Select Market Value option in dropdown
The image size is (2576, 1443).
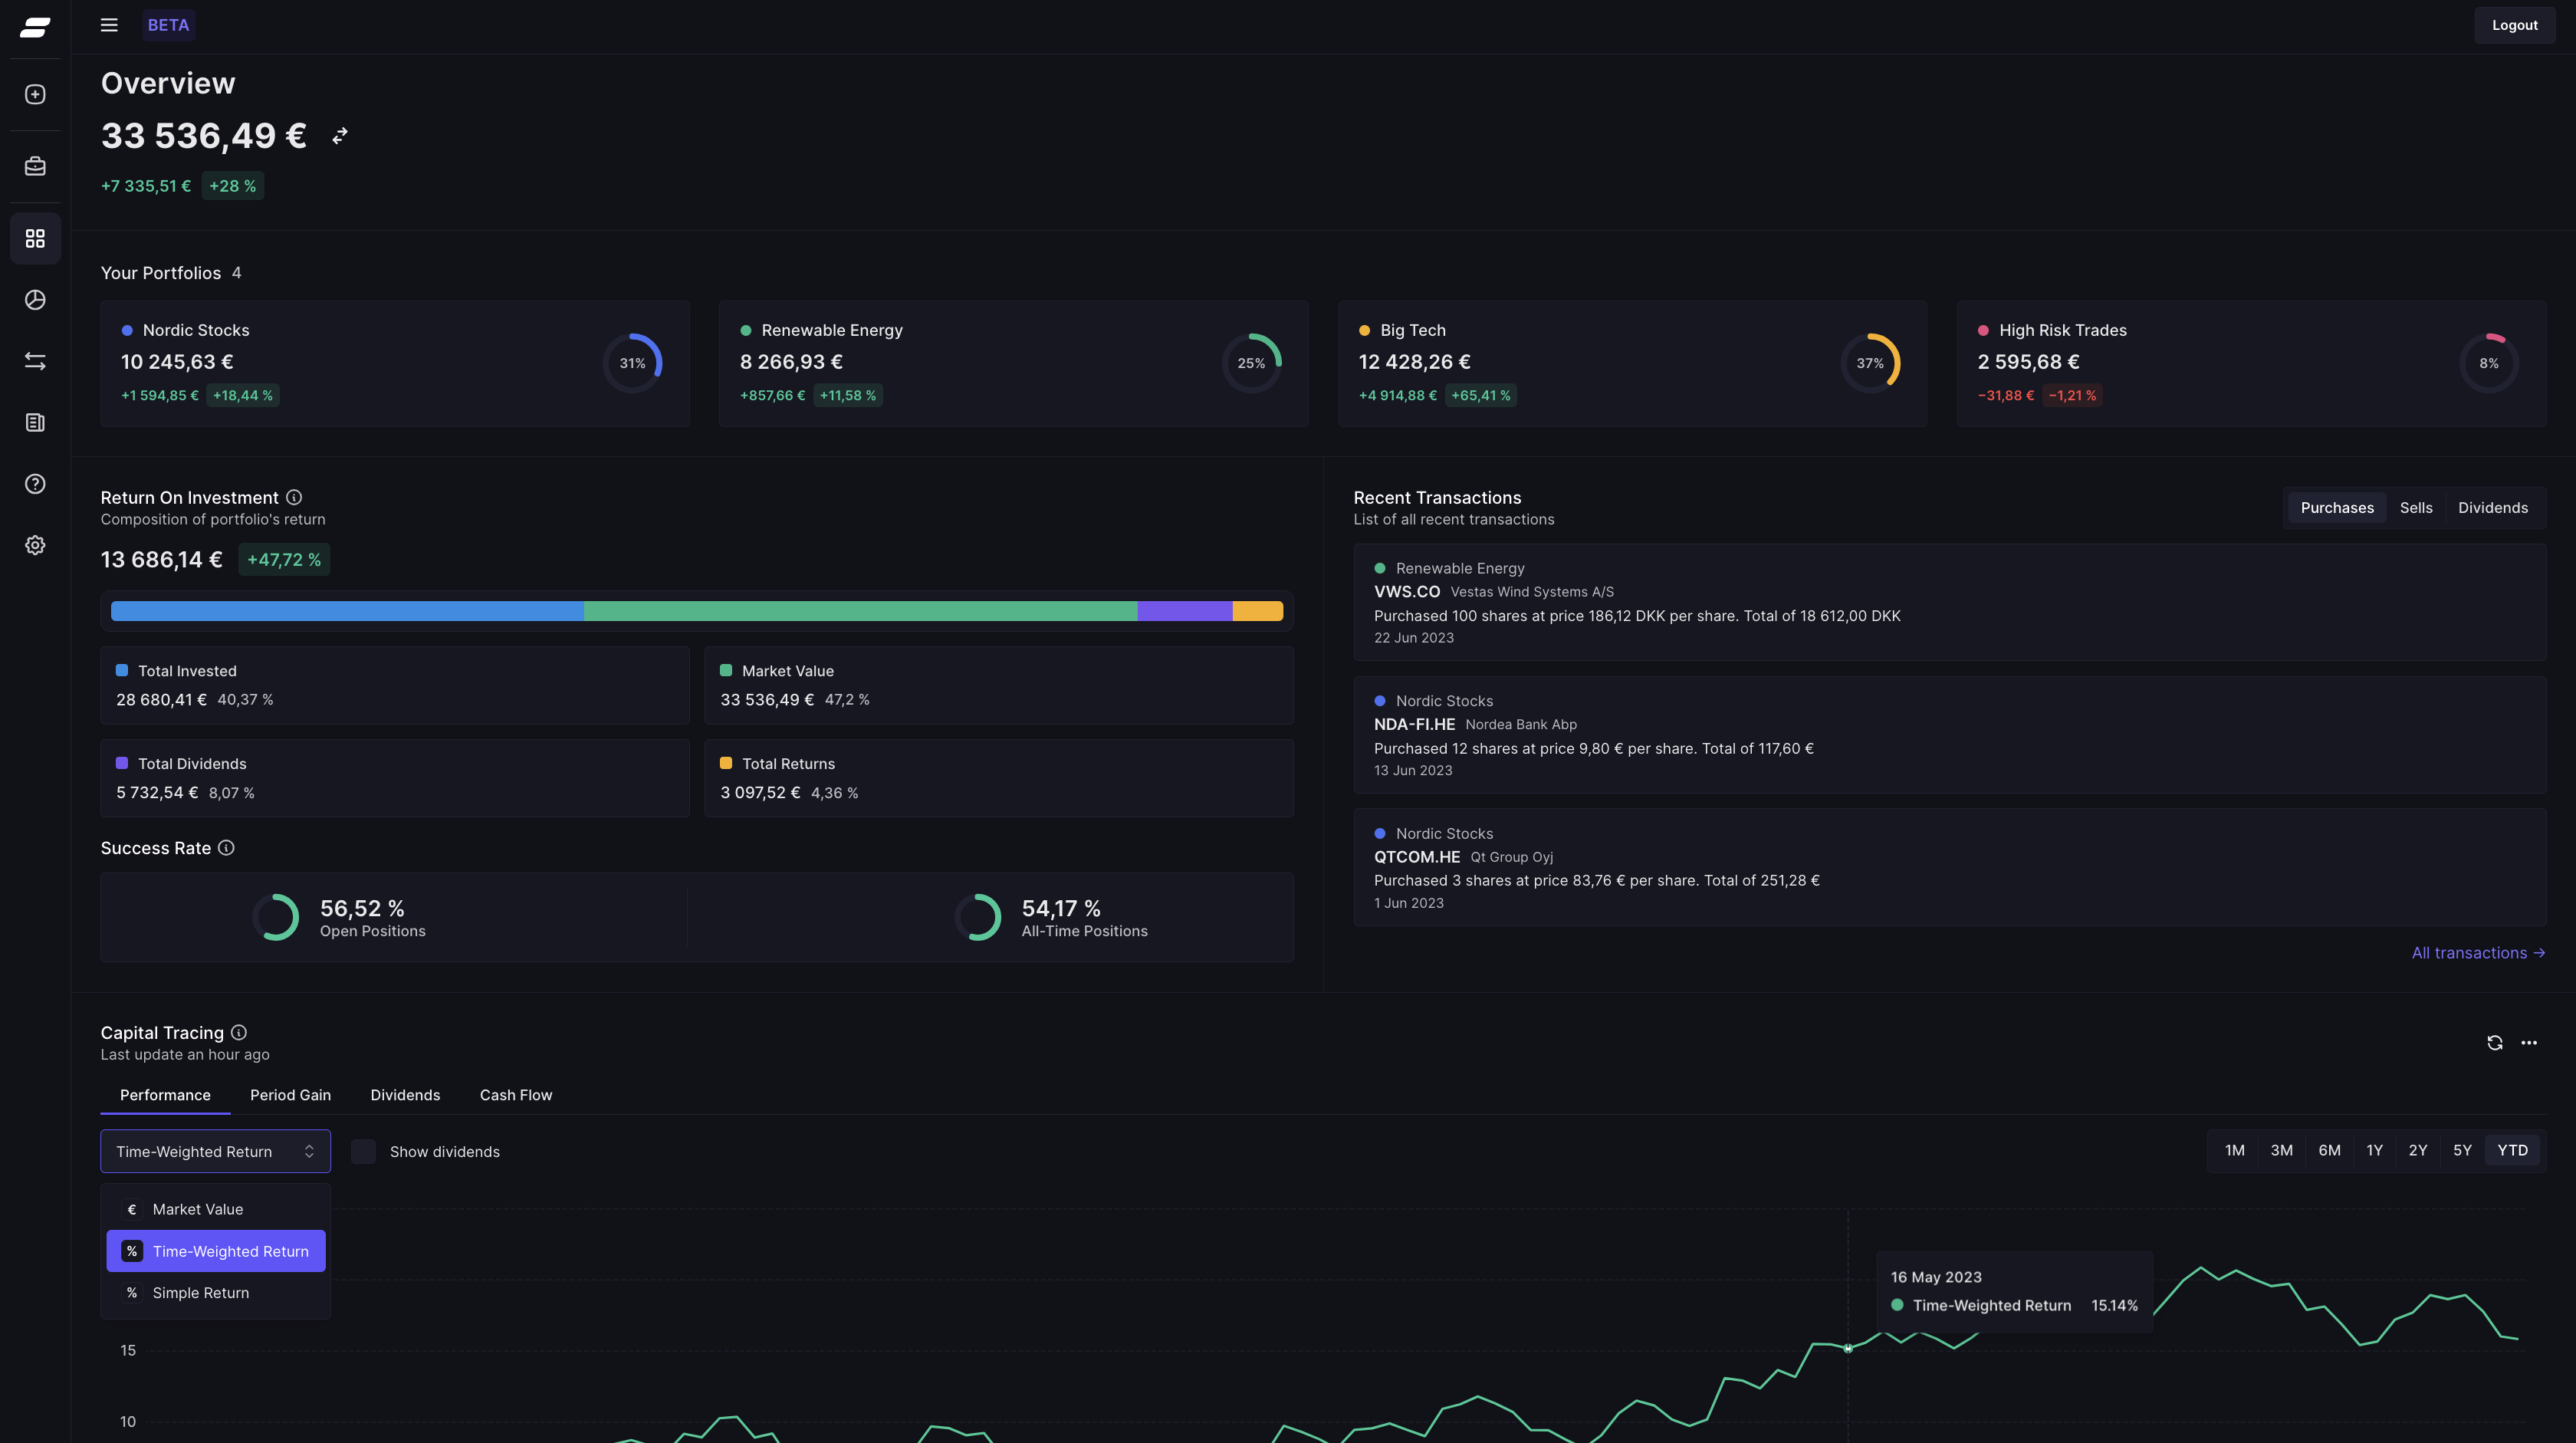coord(216,1209)
